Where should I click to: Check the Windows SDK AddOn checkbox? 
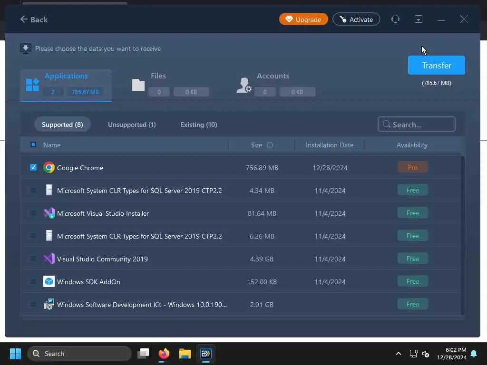pos(33,281)
